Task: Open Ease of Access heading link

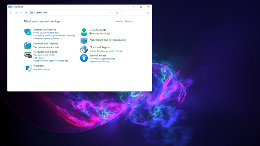Action: tap(98, 55)
